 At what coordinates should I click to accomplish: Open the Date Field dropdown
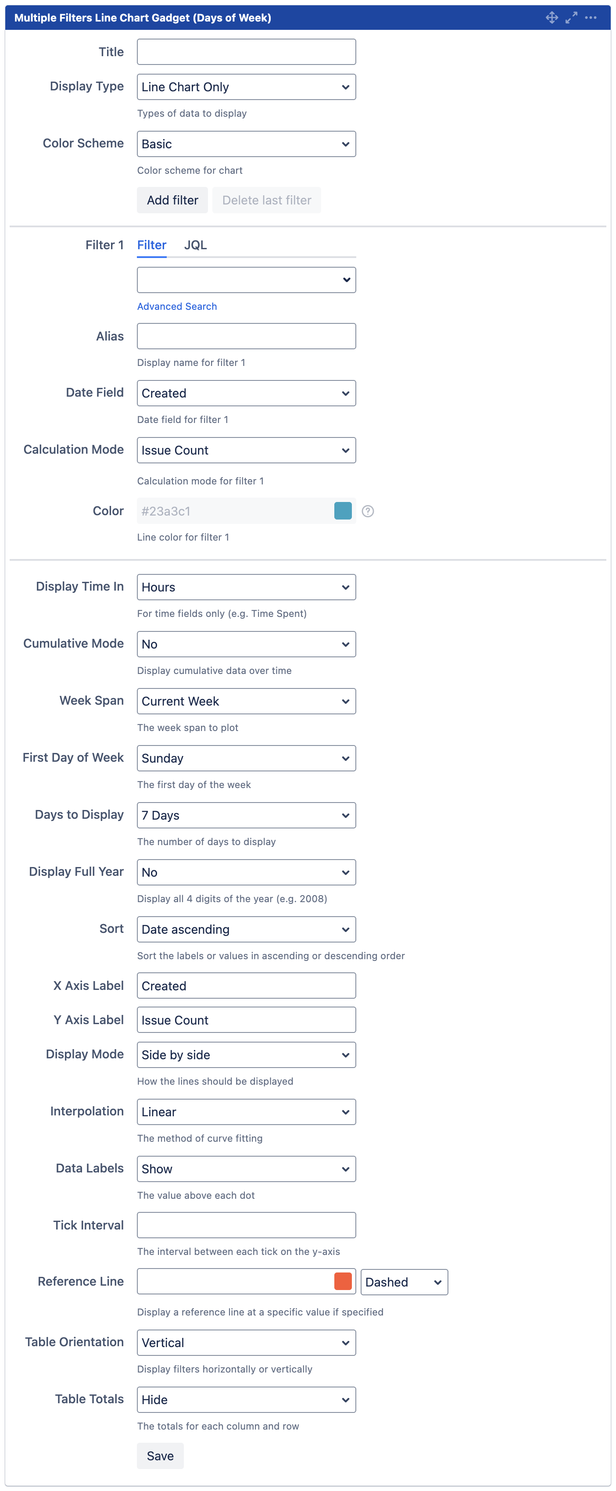coord(246,393)
